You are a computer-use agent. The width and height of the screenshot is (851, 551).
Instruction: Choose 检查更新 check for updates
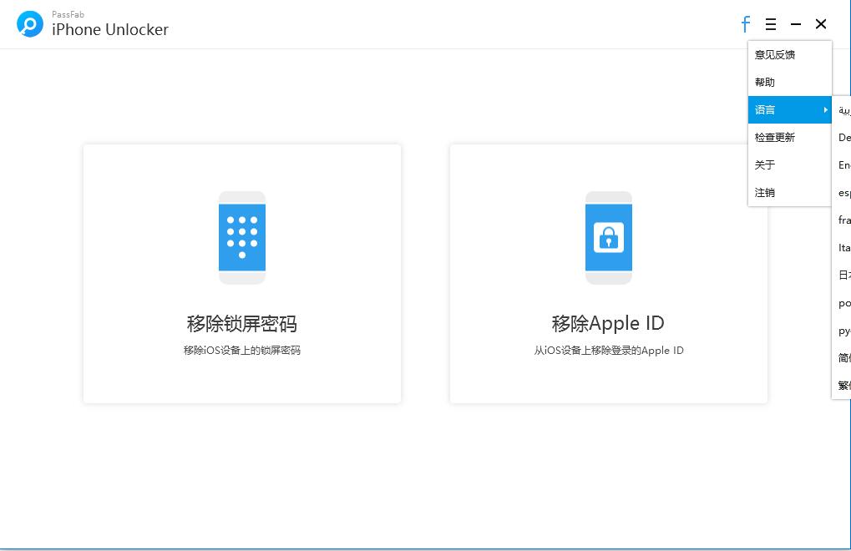point(790,138)
